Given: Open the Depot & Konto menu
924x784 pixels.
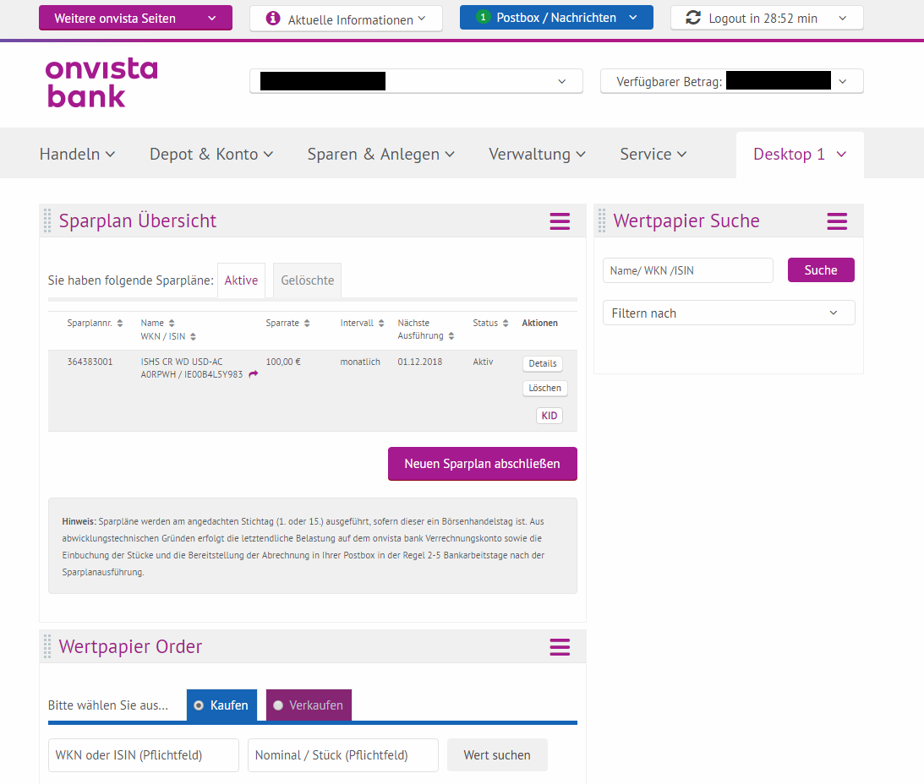Looking at the screenshot, I should pyautogui.click(x=211, y=154).
